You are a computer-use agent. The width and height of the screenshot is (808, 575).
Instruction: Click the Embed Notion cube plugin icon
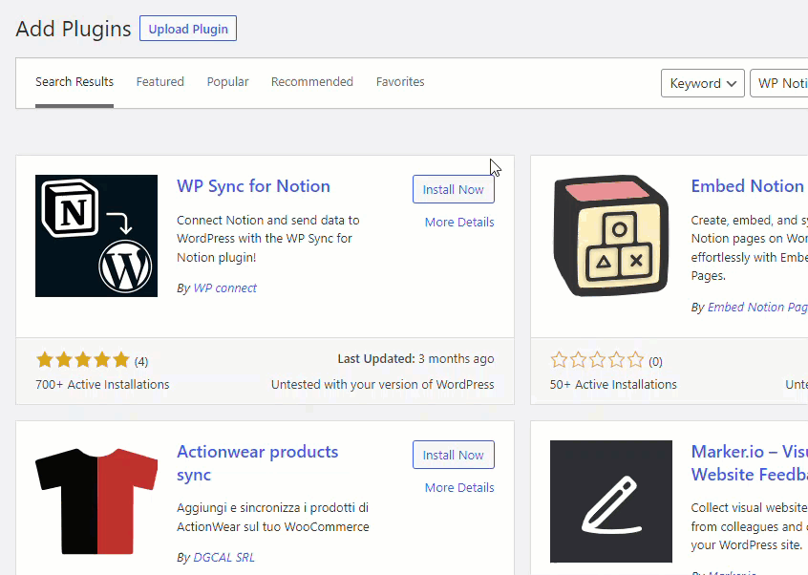click(611, 236)
